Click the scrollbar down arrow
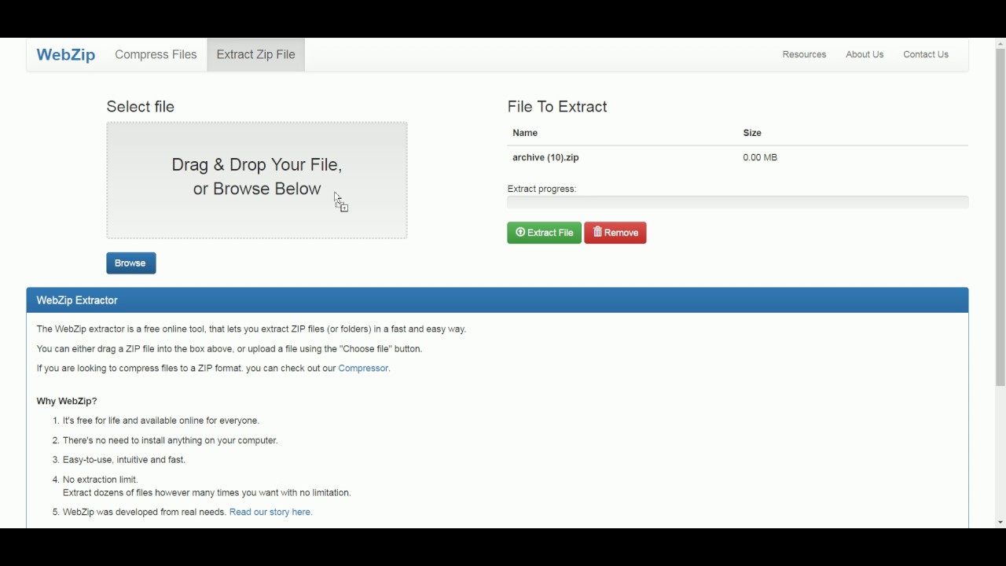 point(1000,522)
